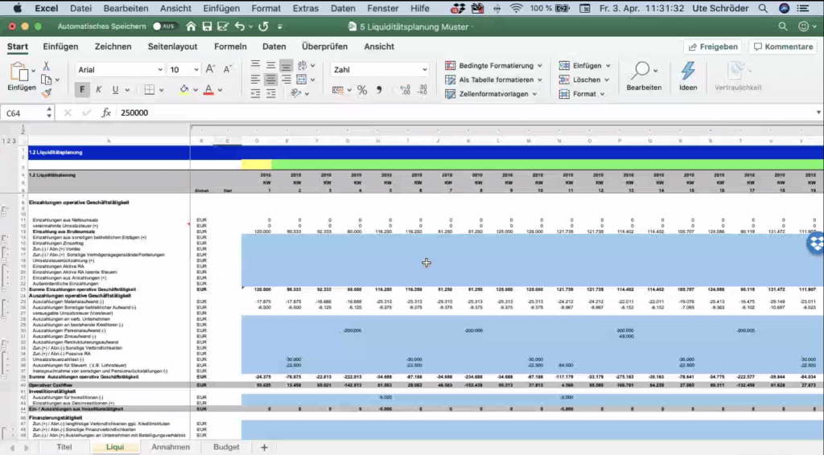The width and height of the screenshot is (824, 455).
Task: Apply the red font color A
Action: click(x=208, y=90)
